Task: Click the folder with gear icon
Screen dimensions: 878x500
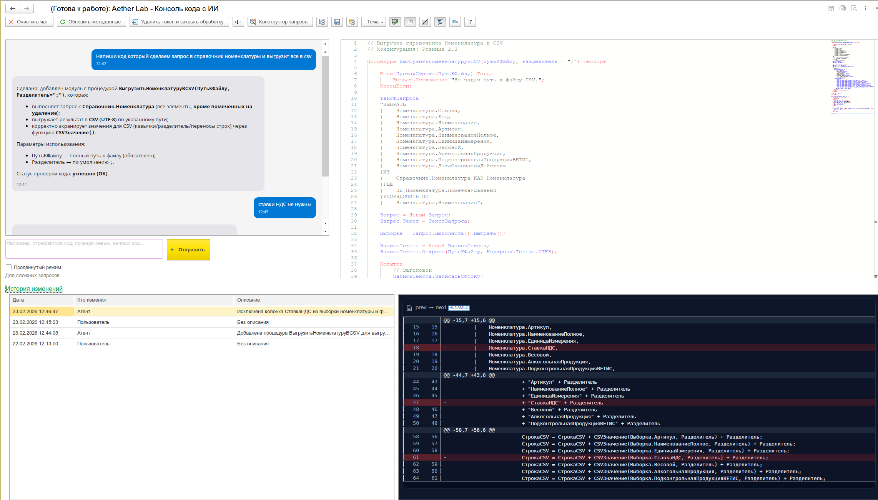Action: point(352,22)
